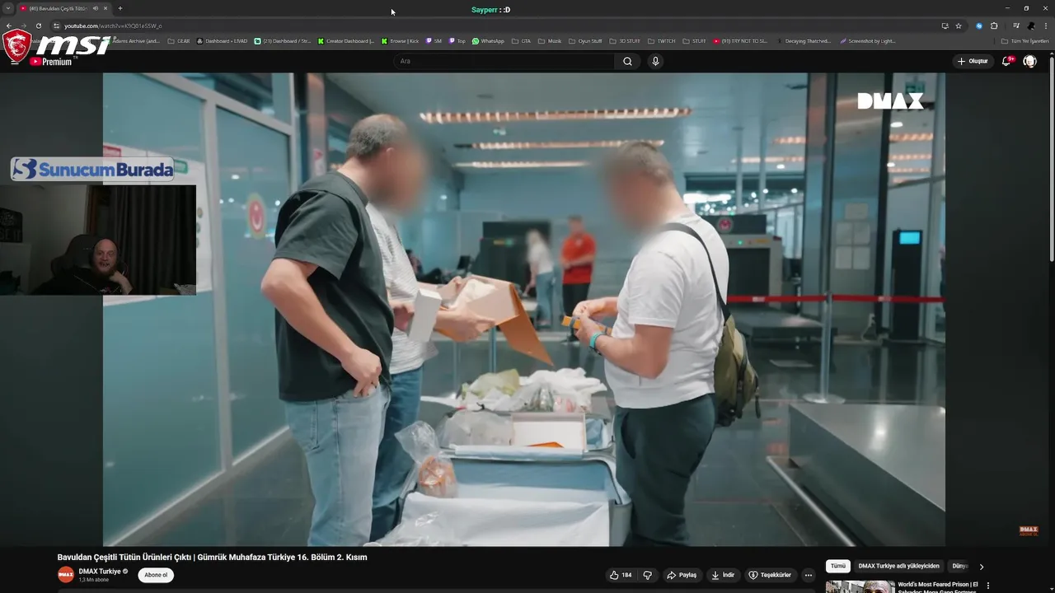The height and width of the screenshot is (593, 1055).
Task: Open the SM bookmark
Action: point(434,40)
